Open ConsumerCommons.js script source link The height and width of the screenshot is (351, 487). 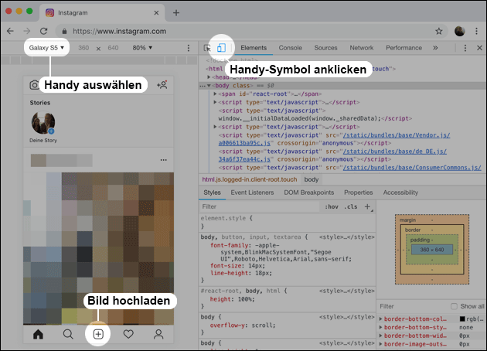[412, 168]
